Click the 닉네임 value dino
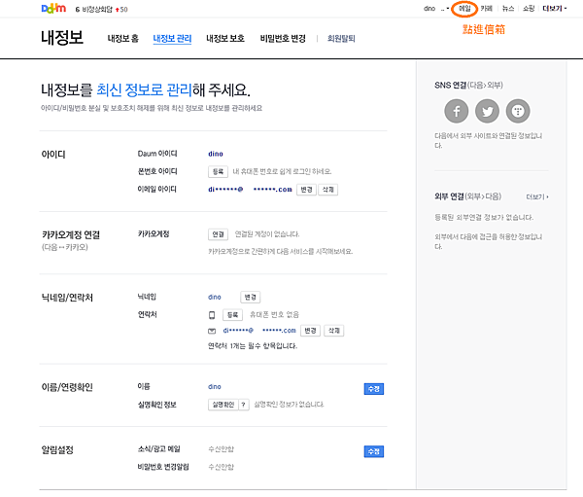 pos(215,297)
